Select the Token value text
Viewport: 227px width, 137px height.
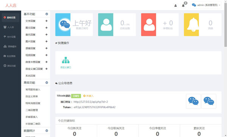pos(95,107)
